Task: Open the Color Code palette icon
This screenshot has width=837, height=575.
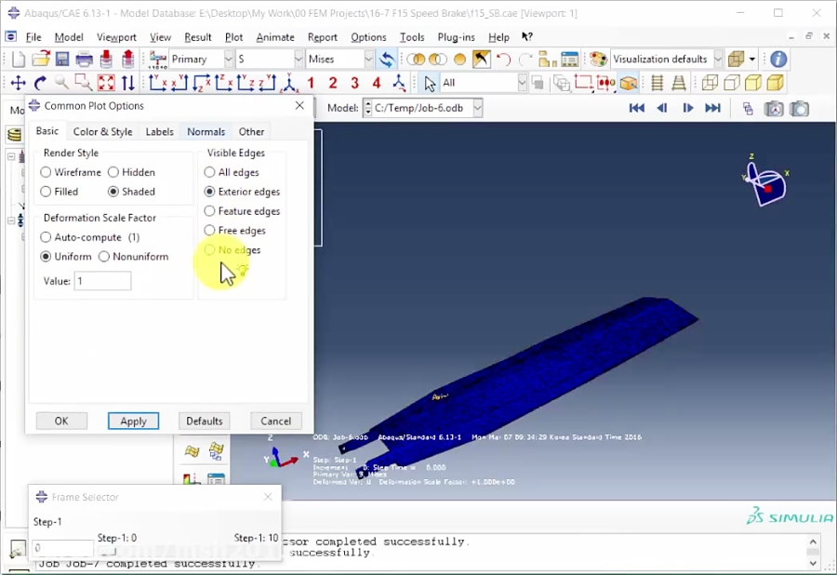Action: coord(600,59)
